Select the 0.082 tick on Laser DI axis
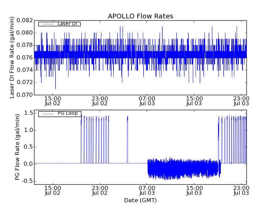 (25, 20)
